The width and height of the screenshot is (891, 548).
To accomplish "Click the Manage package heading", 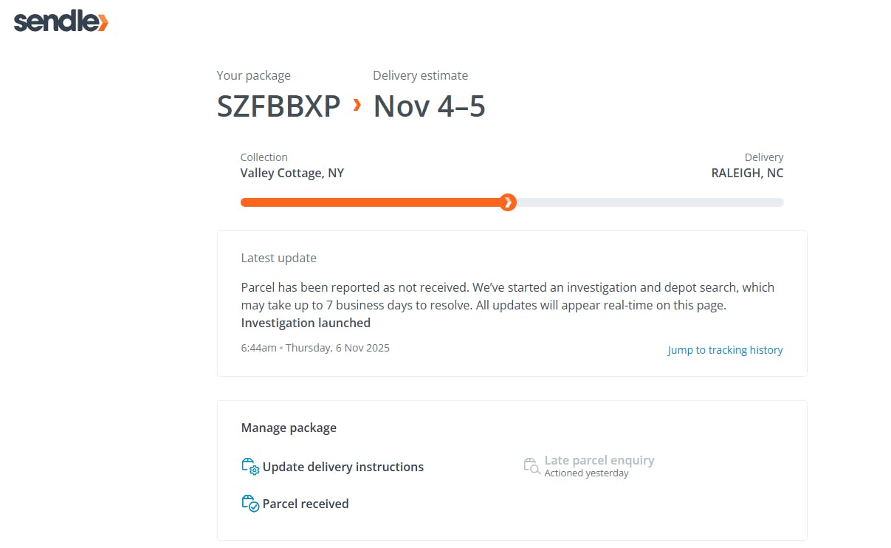I will point(289,428).
